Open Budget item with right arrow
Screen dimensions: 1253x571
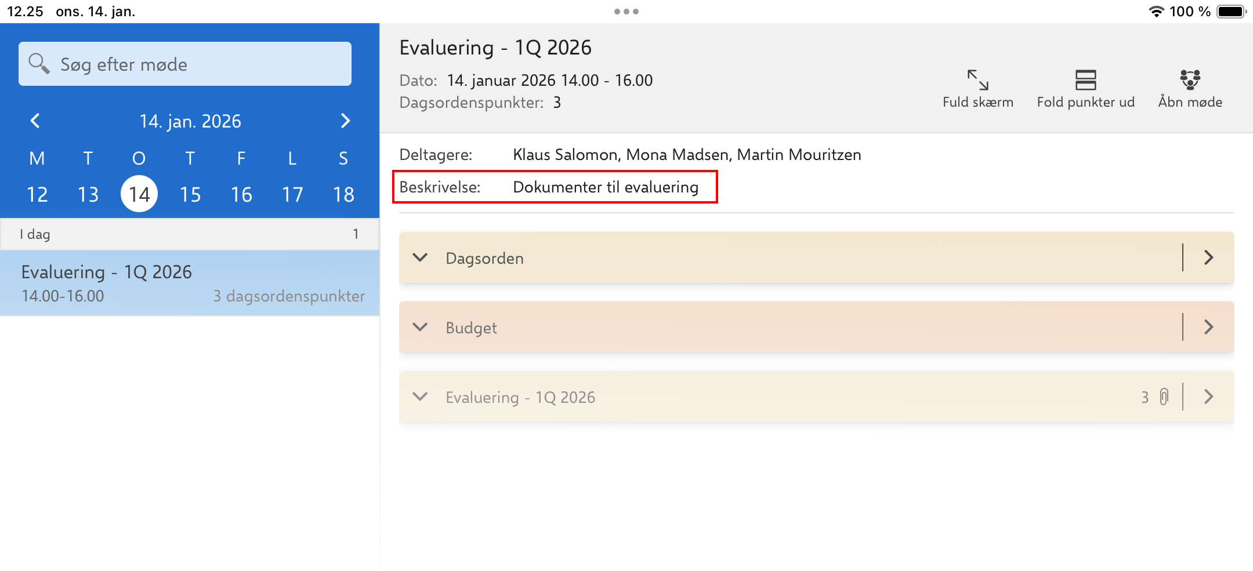(x=1209, y=327)
